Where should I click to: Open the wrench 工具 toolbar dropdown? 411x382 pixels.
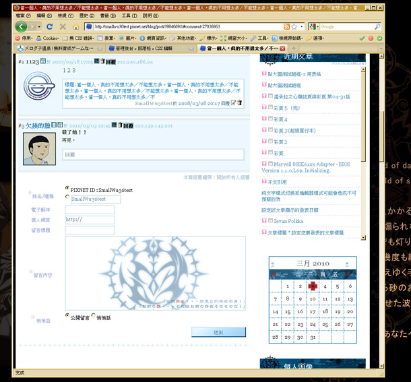[259, 38]
